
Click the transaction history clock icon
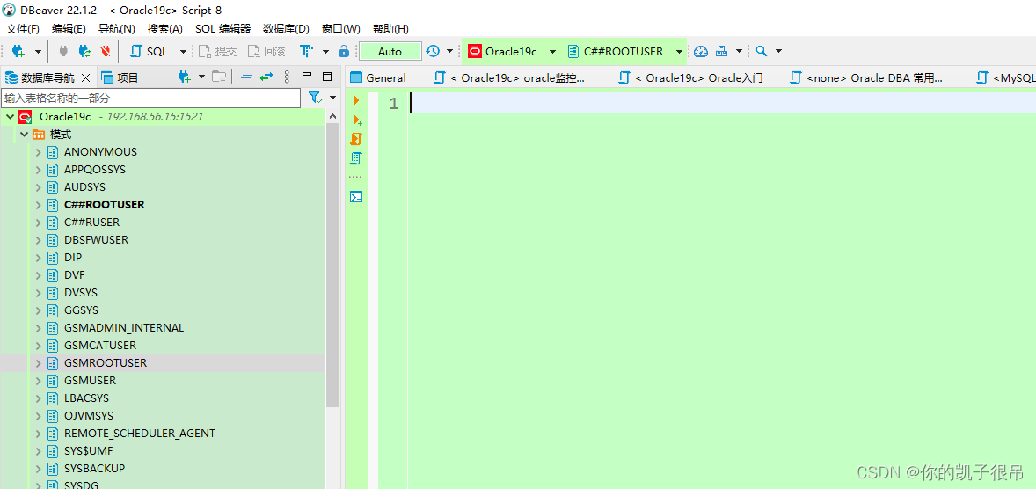pos(433,51)
